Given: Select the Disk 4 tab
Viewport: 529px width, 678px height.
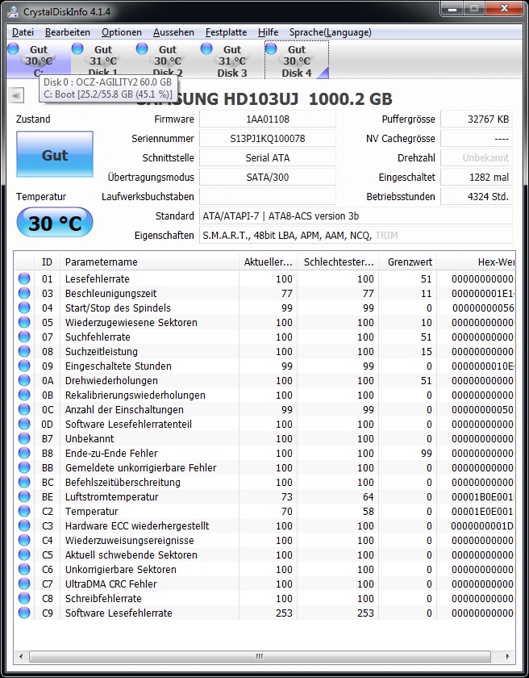Looking at the screenshot, I should 297,61.
